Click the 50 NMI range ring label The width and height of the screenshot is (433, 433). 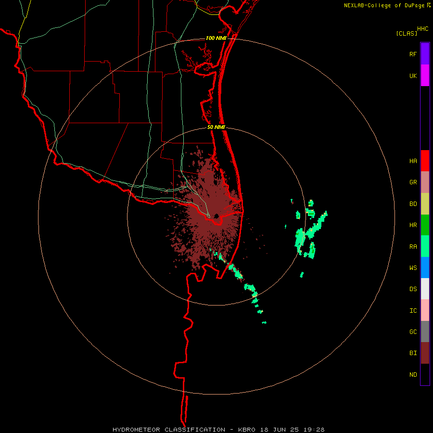pyautogui.click(x=216, y=127)
